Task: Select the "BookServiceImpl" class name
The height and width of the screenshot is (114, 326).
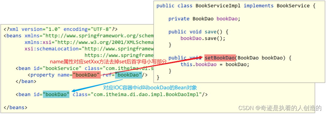Action: [x=218, y=6]
